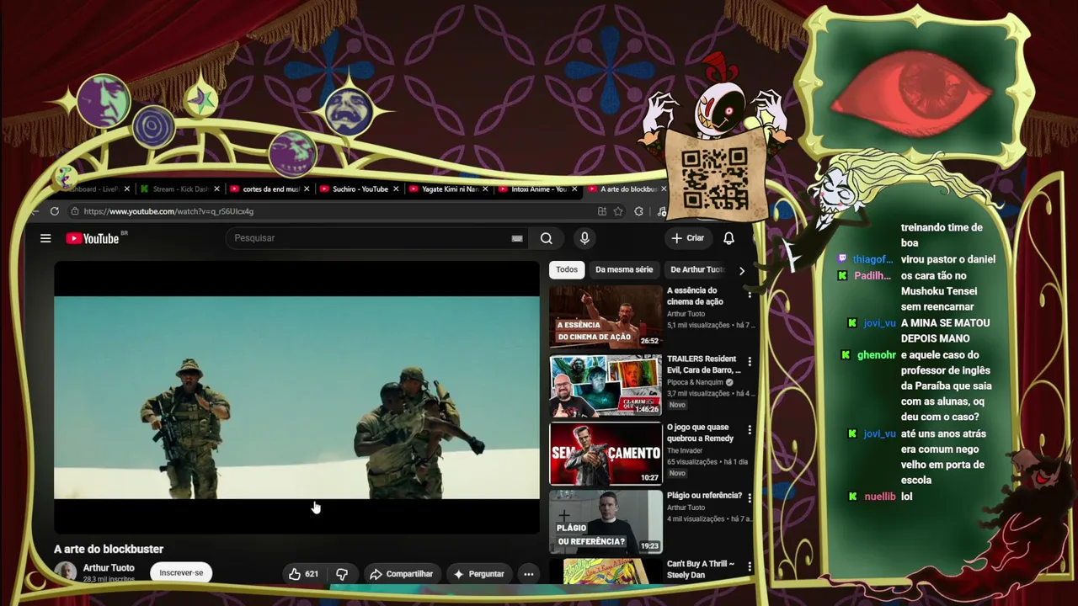
Task: Click chat username jovi_vu on MINA message
Action: (x=879, y=323)
